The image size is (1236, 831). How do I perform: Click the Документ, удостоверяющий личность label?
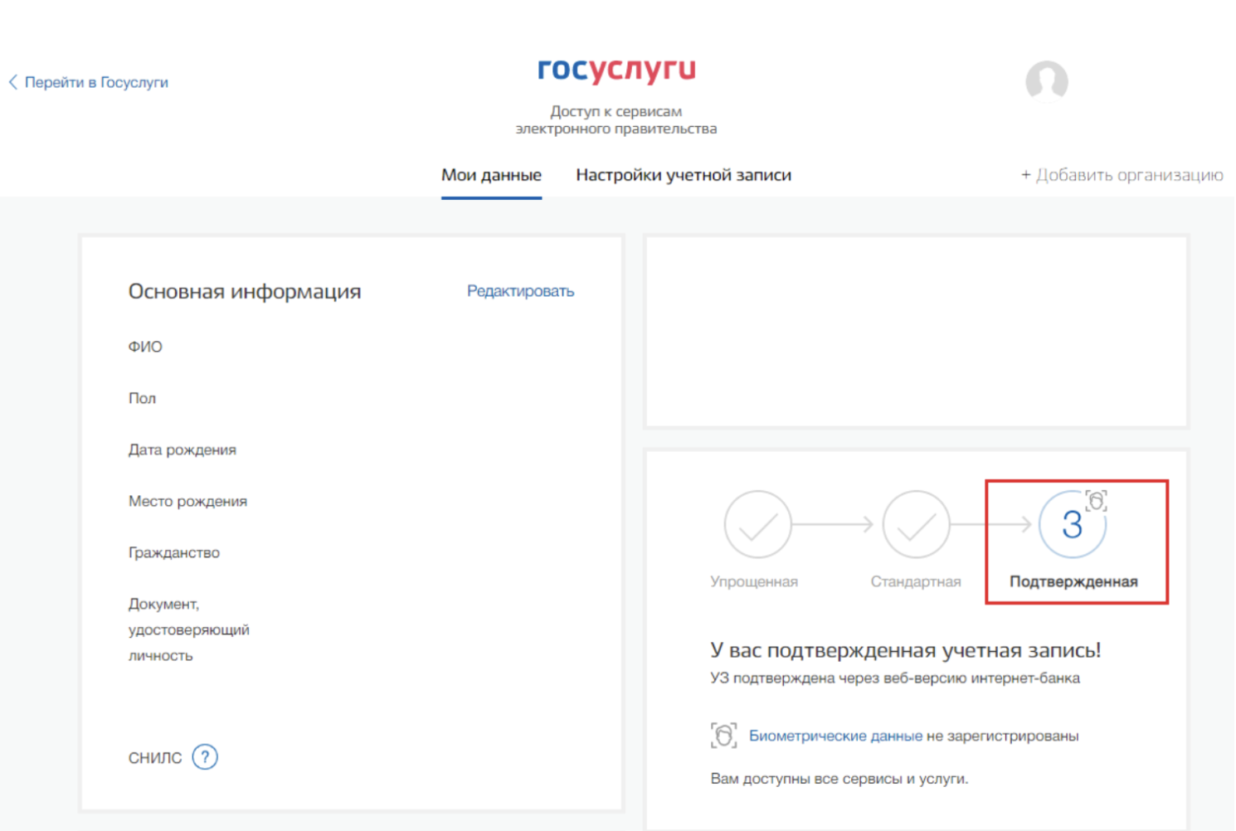pos(189,629)
